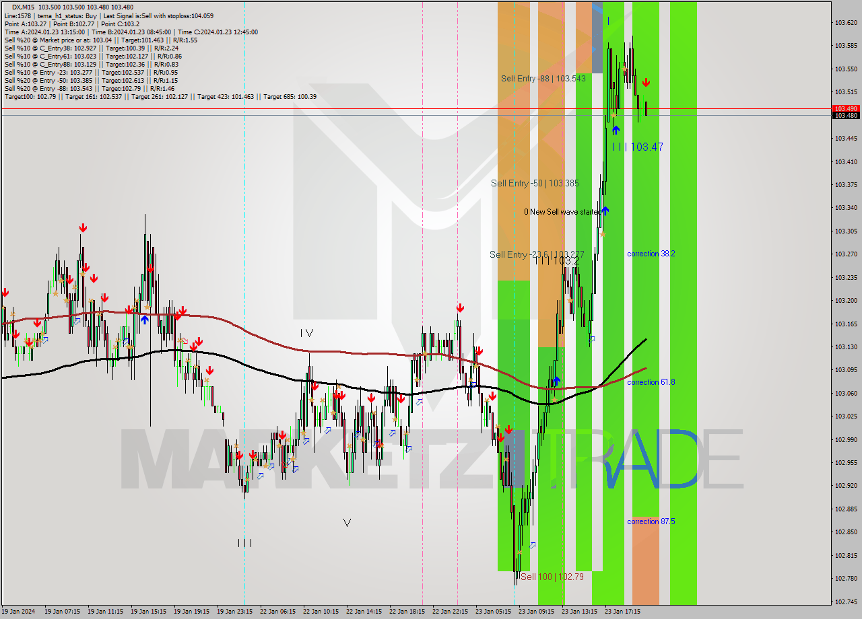Screen dimensions: 862x619
Task: Click the 102.745 price axis label
Action: tap(846, 602)
